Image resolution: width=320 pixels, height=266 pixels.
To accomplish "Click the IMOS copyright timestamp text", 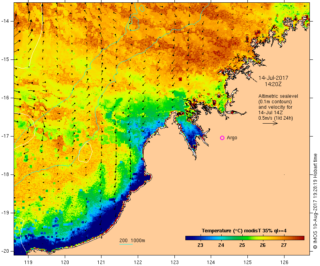I will [315, 201].
